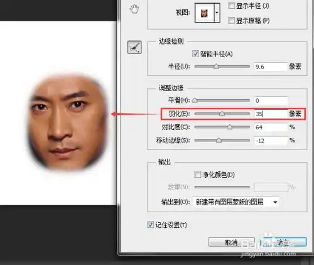Screen dimensions: 314x265
Task: Click the 移动边缘 value field -12
Action: coord(271,141)
